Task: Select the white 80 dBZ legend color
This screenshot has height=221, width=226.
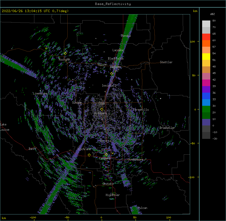Action: (x=206, y=24)
